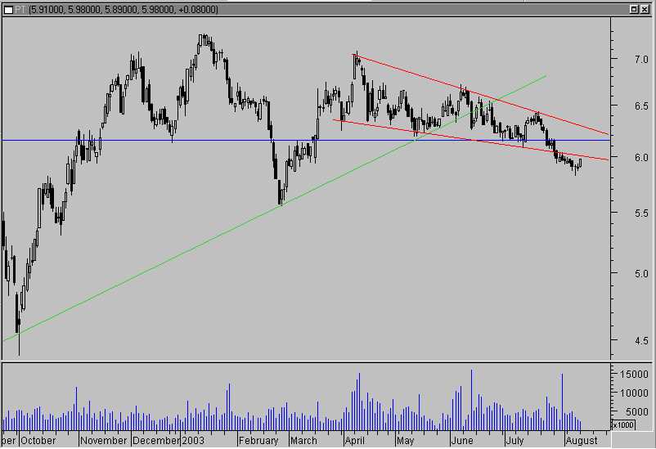The image size is (656, 449).
Task: Select the upper red descending trendline
Action: point(481,95)
